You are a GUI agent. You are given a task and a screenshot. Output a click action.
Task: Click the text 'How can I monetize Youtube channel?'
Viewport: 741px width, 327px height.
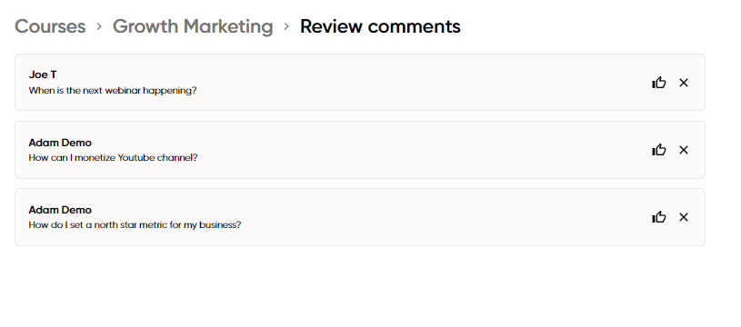click(x=113, y=158)
